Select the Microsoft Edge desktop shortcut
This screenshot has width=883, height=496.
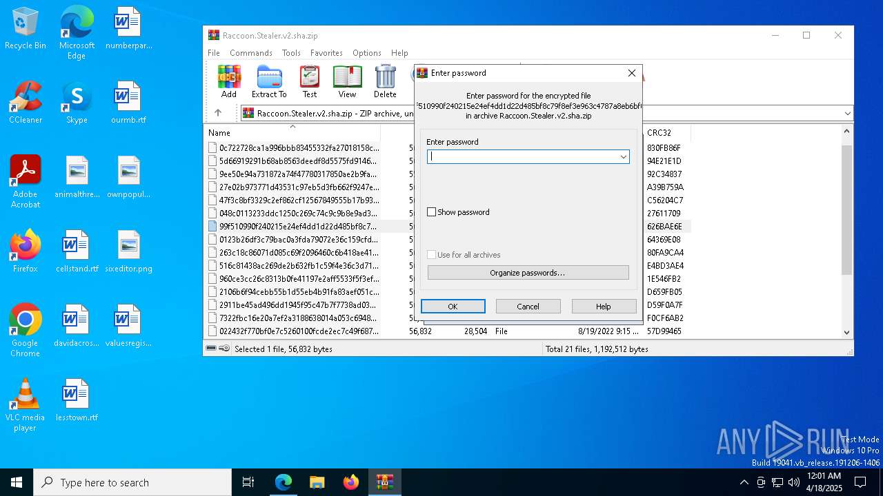click(x=77, y=33)
